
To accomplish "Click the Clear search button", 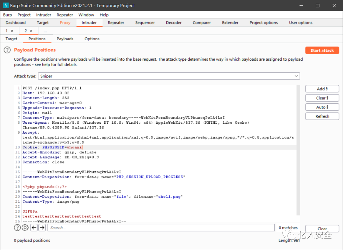I will [322, 228].
